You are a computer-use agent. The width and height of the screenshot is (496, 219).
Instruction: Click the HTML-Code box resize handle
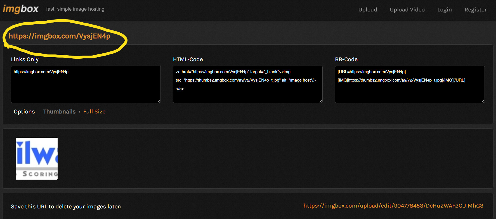(x=321, y=101)
